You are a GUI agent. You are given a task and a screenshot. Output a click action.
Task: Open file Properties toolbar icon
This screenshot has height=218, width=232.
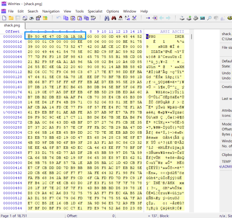38,18
